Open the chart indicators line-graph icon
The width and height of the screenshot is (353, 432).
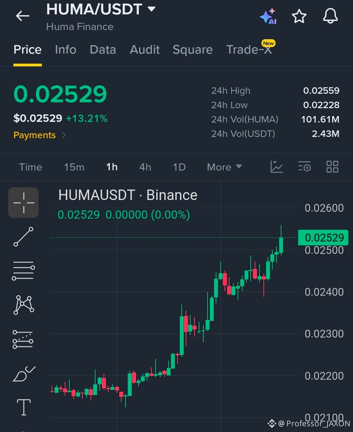coord(277,167)
